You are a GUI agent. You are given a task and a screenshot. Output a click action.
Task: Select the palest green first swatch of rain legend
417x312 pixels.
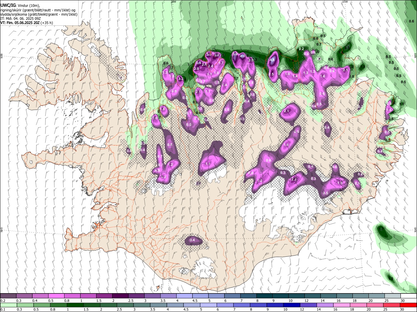coord(8,305)
